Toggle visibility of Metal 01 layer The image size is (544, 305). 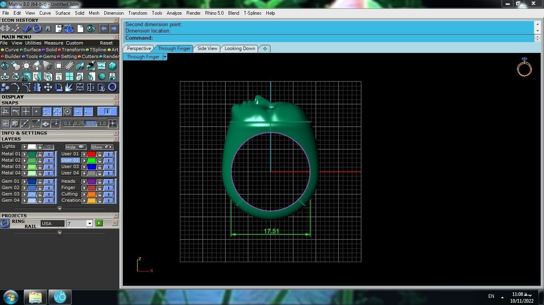pyautogui.click(x=49, y=154)
